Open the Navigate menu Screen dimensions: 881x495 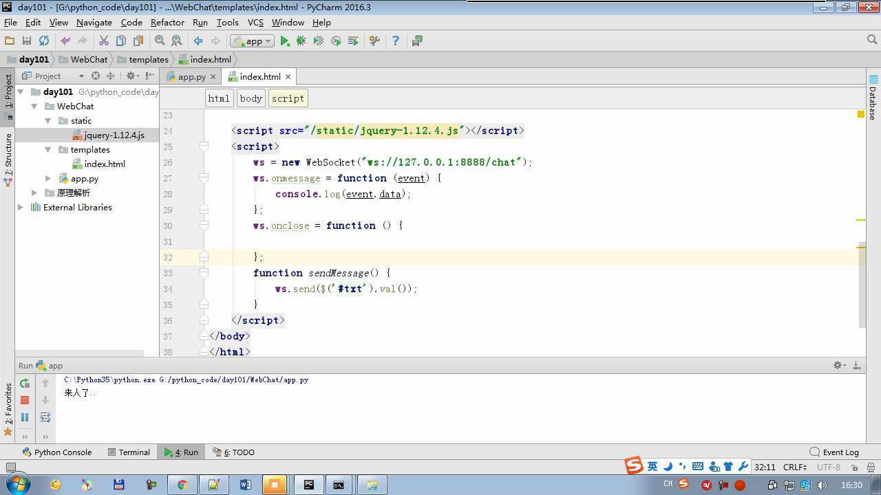94,22
